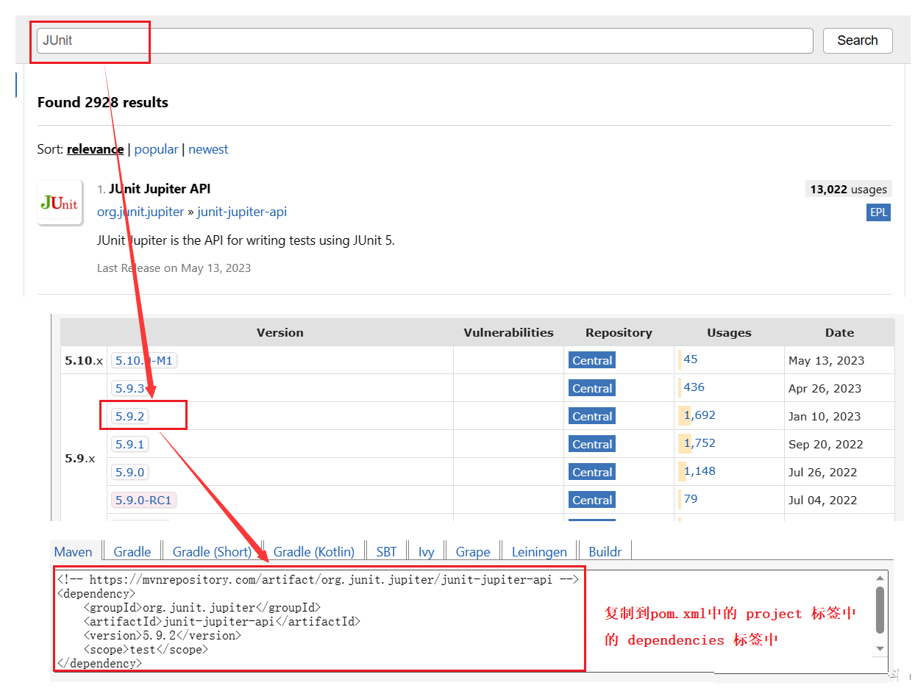915x688 pixels.
Task: Open version 5.9.0
Action: click(130, 472)
